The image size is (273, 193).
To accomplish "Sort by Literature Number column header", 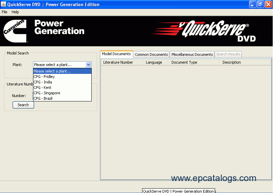I will click(x=122, y=62).
